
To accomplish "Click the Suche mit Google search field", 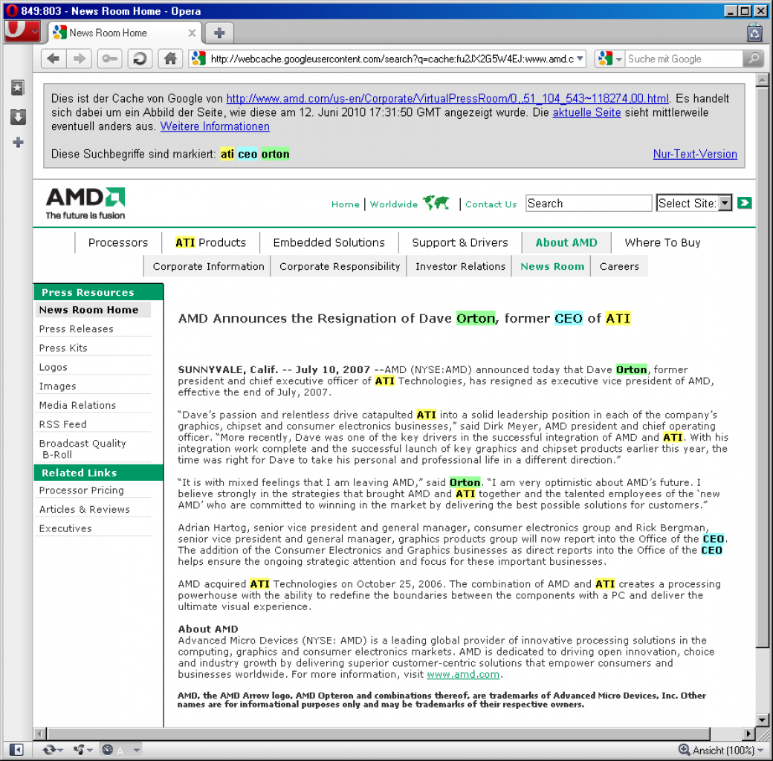I will click(x=685, y=59).
